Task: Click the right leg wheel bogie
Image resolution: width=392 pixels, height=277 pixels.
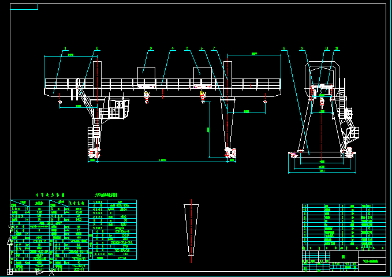Action: tap(229, 153)
